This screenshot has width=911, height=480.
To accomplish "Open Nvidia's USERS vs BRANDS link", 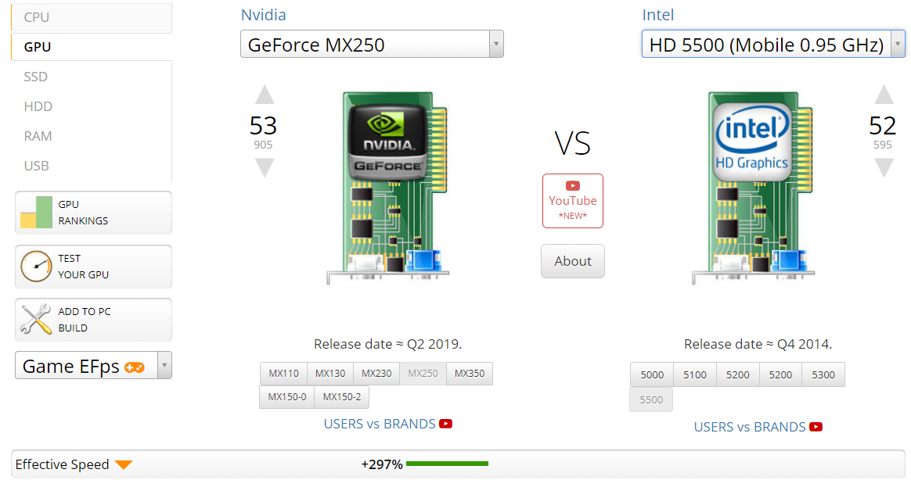I will pyautogui.click(x=380, y=424).
